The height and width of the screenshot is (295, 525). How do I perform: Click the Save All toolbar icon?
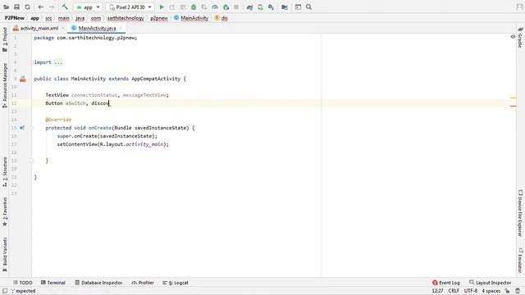click(x=16, y=7)
